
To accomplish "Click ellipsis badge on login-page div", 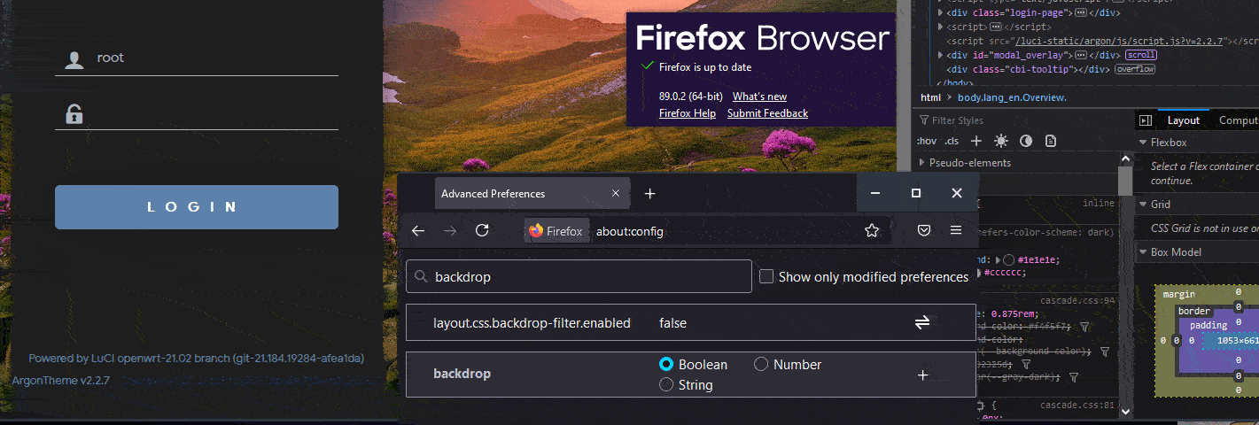I will point(1081,13).
